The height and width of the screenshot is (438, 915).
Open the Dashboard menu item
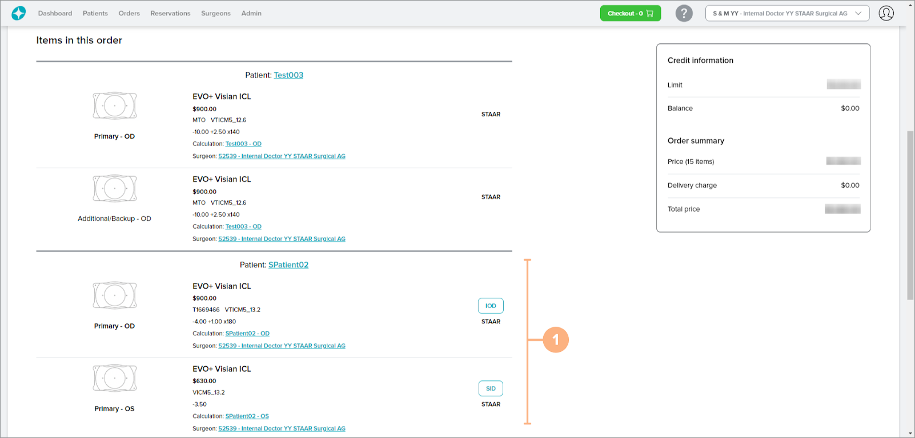coord(55,13)
